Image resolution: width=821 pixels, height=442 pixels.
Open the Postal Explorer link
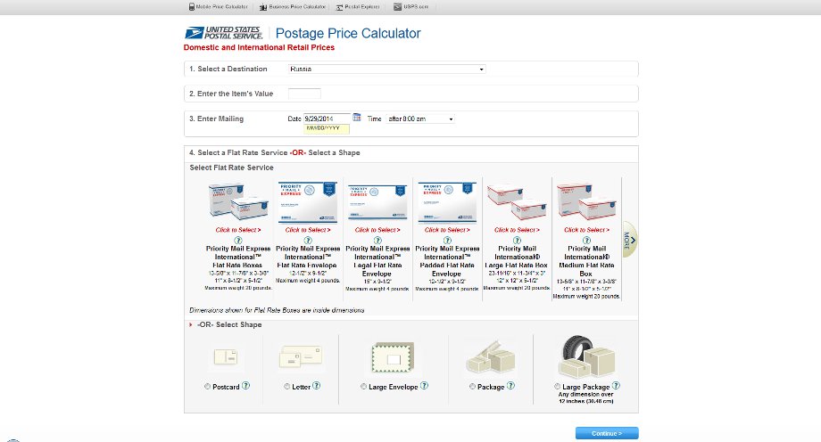coord(362,7)
